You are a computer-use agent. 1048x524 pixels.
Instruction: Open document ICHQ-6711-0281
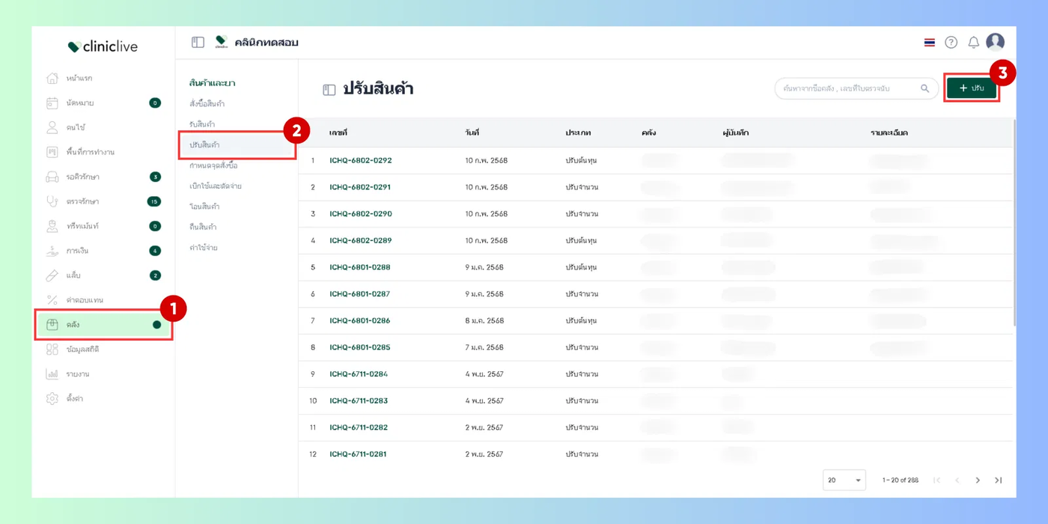point(359,454)
